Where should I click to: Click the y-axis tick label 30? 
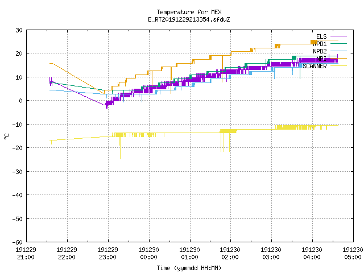[19, 30]
